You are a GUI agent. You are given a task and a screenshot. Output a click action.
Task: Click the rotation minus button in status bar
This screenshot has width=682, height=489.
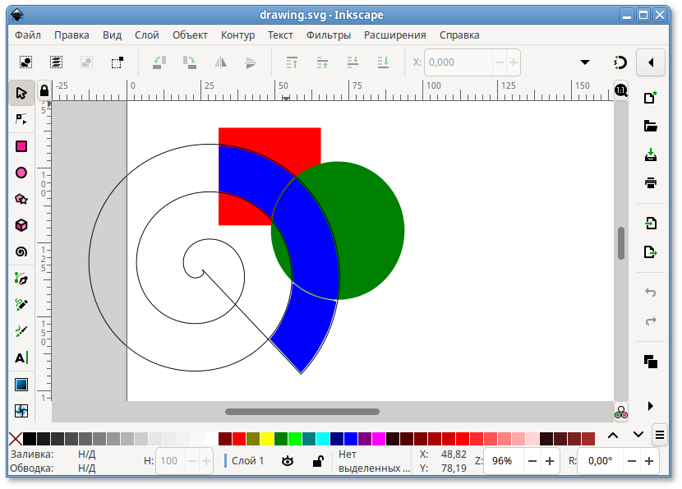[x=630, y=461]
